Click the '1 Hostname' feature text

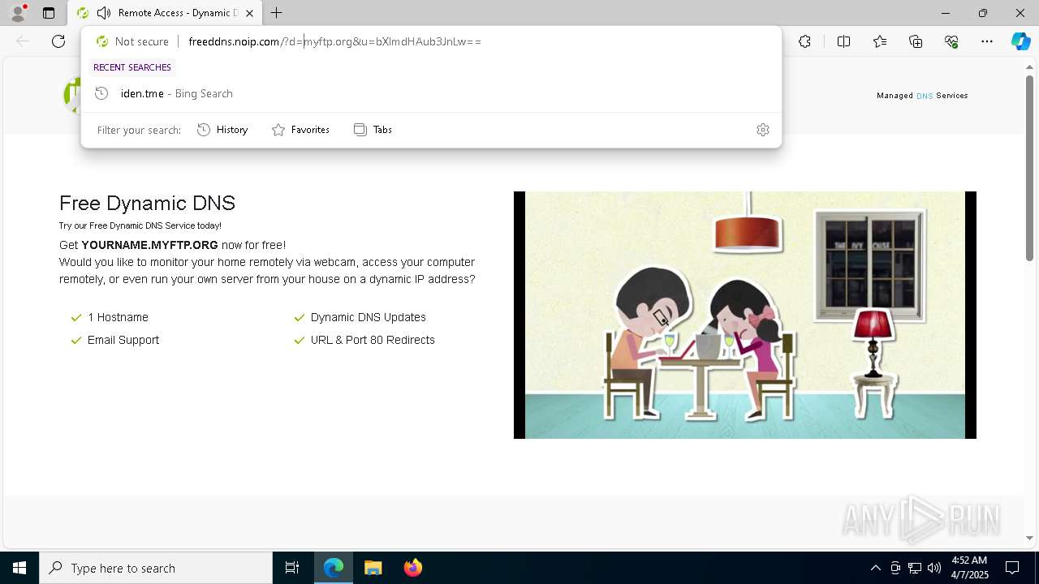coord(118,317)
